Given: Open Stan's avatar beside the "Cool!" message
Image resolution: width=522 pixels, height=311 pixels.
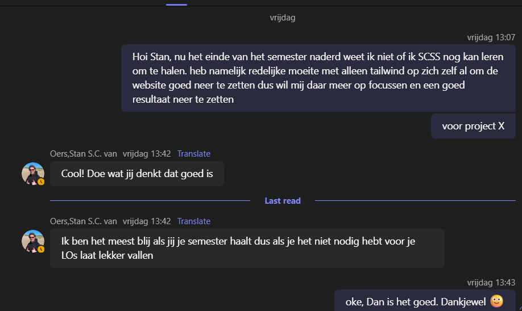Looking at the screenshot, I should (x=32, y=173).
